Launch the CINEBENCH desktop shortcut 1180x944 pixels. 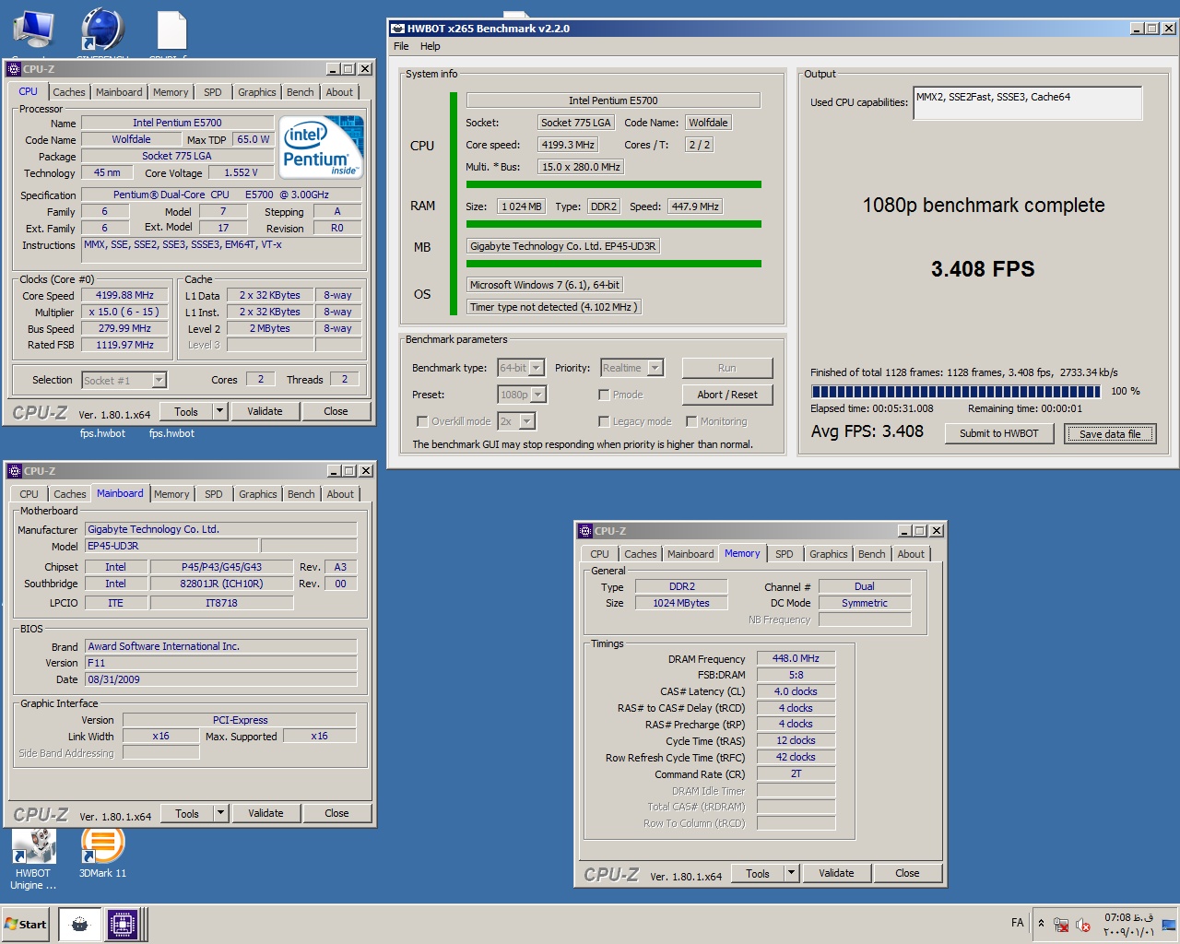[x=102, y=29]
